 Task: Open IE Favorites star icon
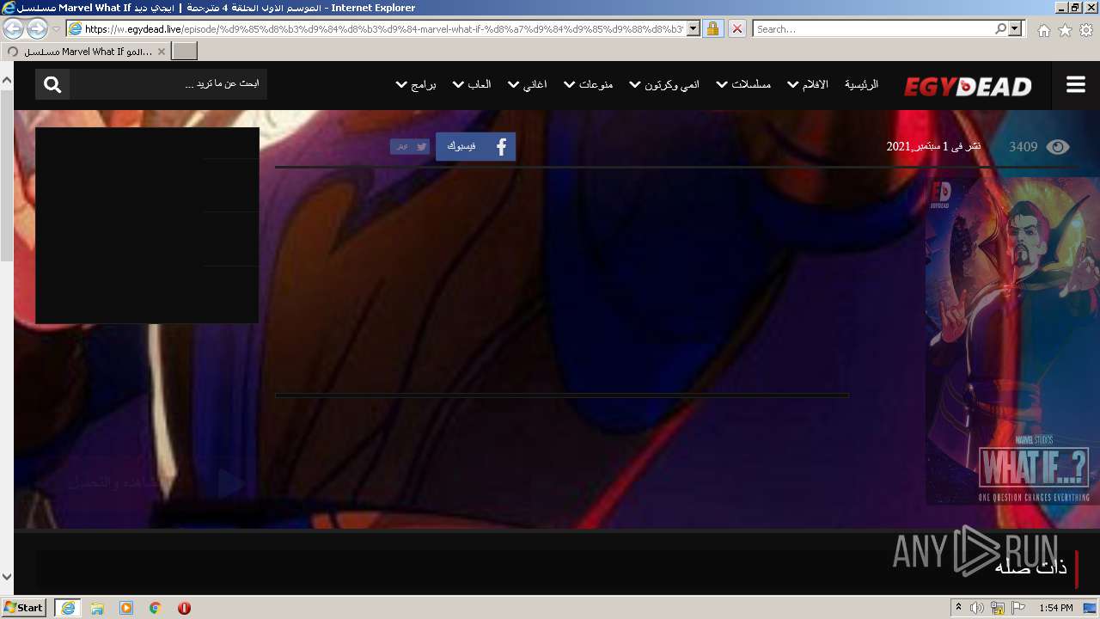(1065, 30)
